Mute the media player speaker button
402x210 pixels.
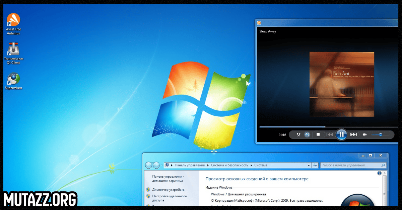click(x=365, y=135)
